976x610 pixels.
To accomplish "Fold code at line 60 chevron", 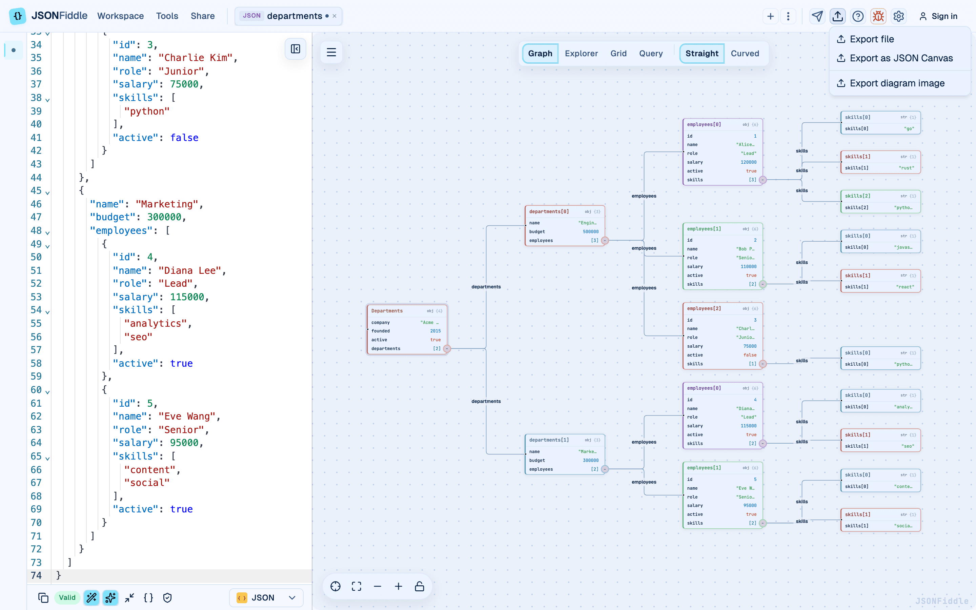I will click(x=47, y=392).
